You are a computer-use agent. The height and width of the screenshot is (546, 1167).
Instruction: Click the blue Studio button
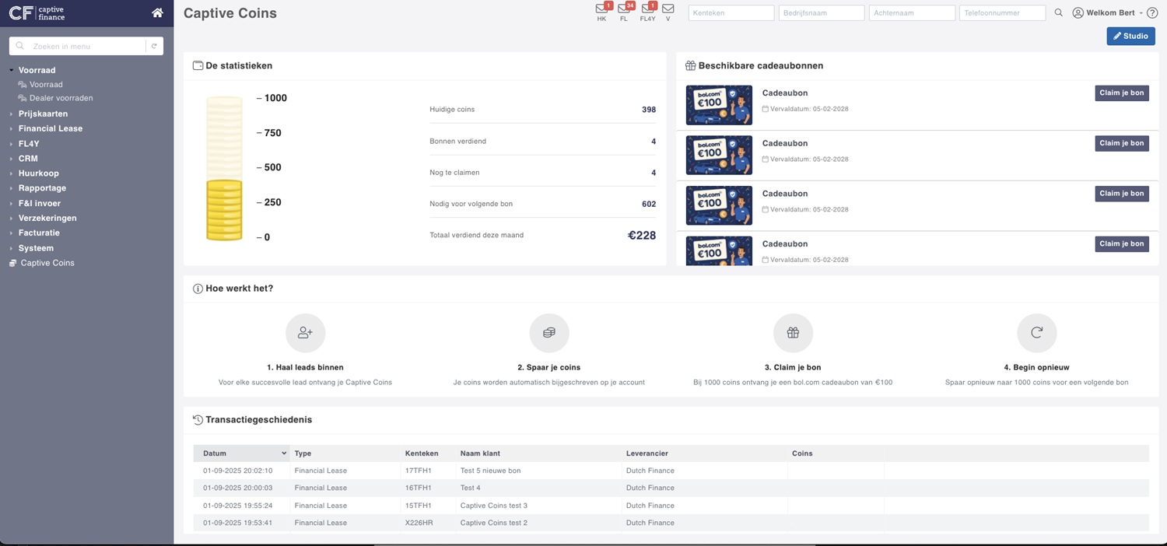click(x=1130, y=36)
